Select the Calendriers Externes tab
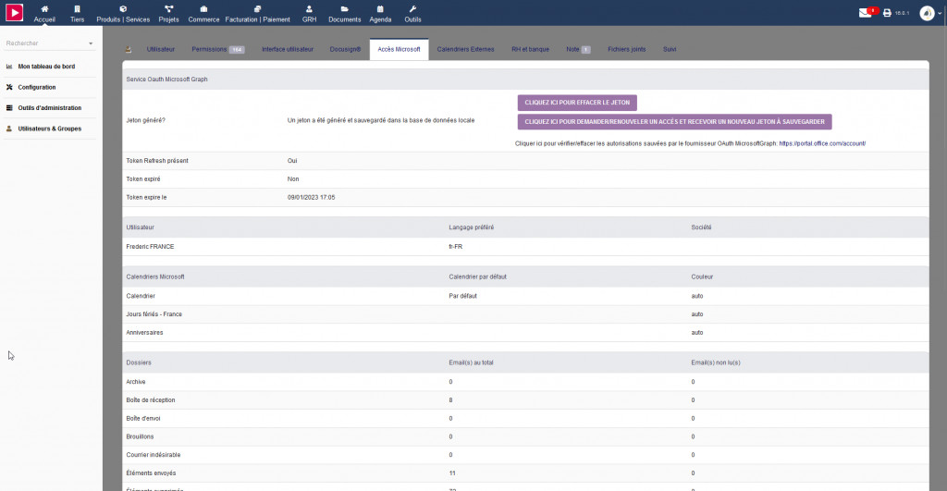 coord(465,49)
